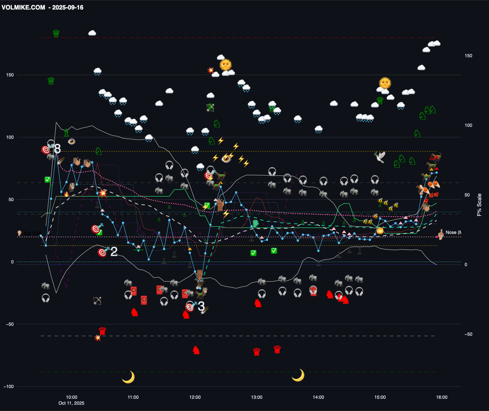Select the Ear Shift label
This screenshot has height=411, width=489.
32,233
